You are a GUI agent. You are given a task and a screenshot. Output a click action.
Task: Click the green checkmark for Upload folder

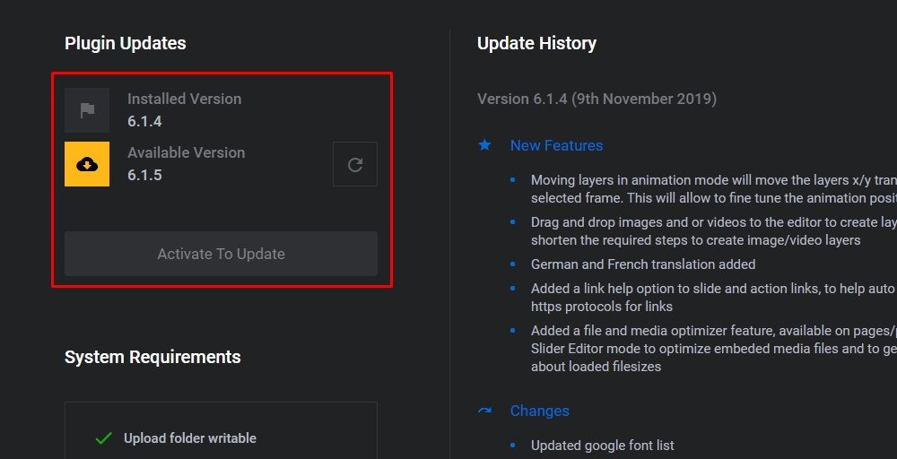[103, 438]
